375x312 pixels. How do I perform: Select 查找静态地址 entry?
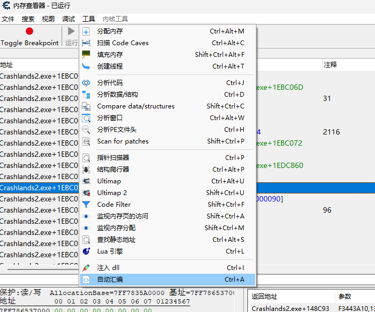[x=168, y=240]
